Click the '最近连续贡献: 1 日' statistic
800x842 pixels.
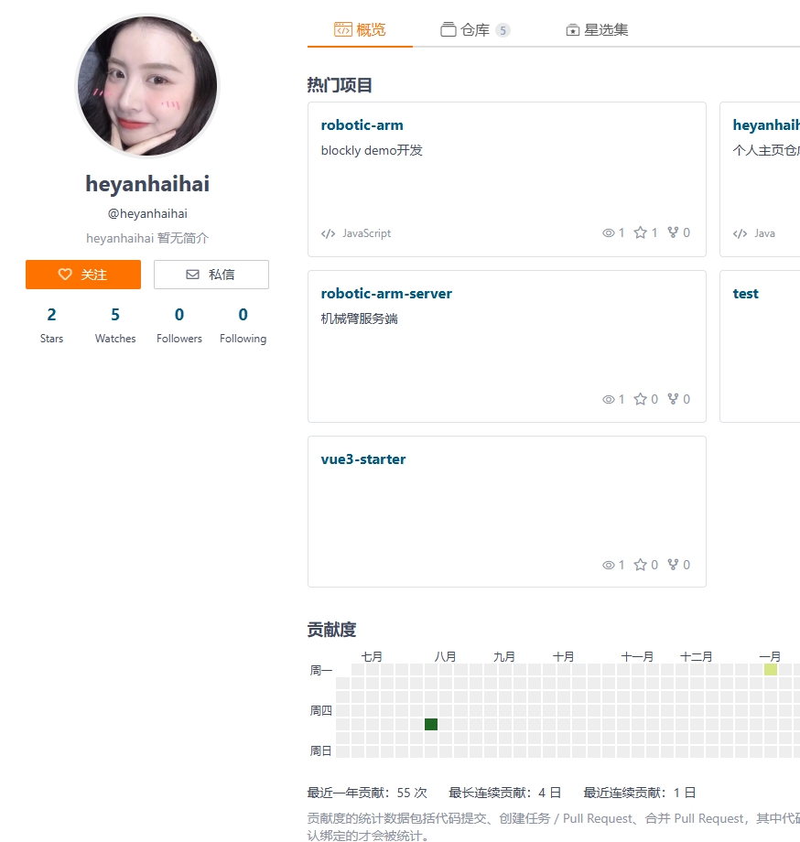(x=640, y=793)
